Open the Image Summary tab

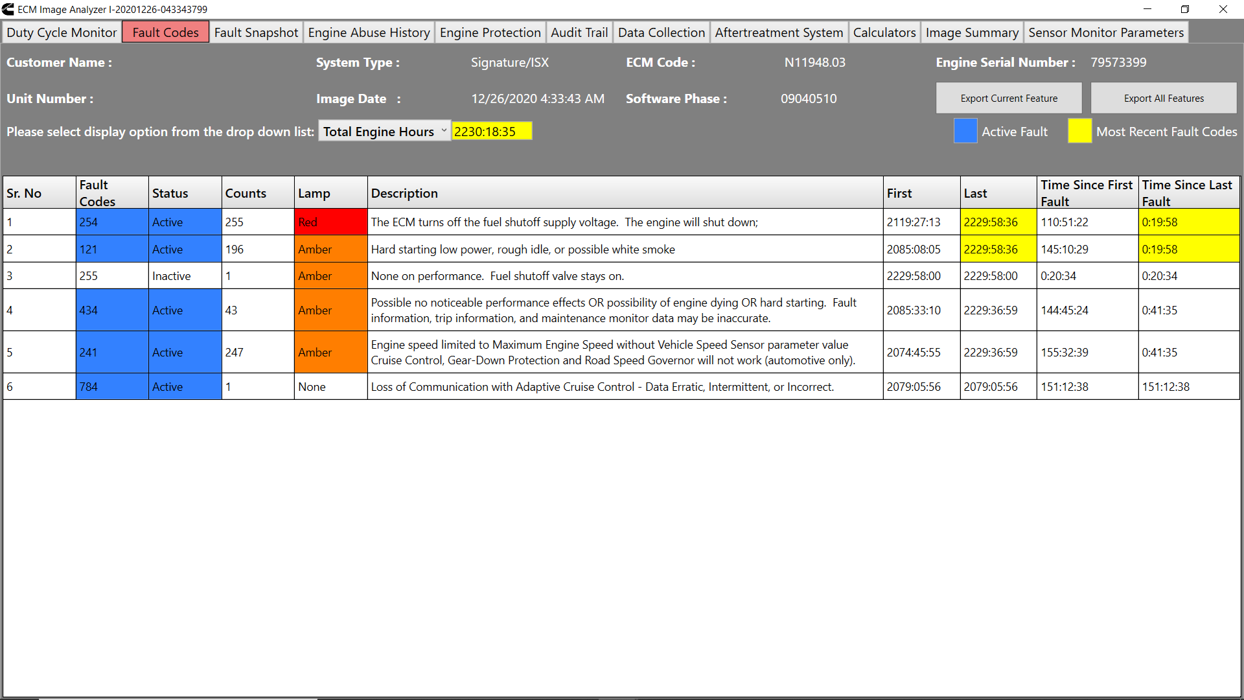972,32
